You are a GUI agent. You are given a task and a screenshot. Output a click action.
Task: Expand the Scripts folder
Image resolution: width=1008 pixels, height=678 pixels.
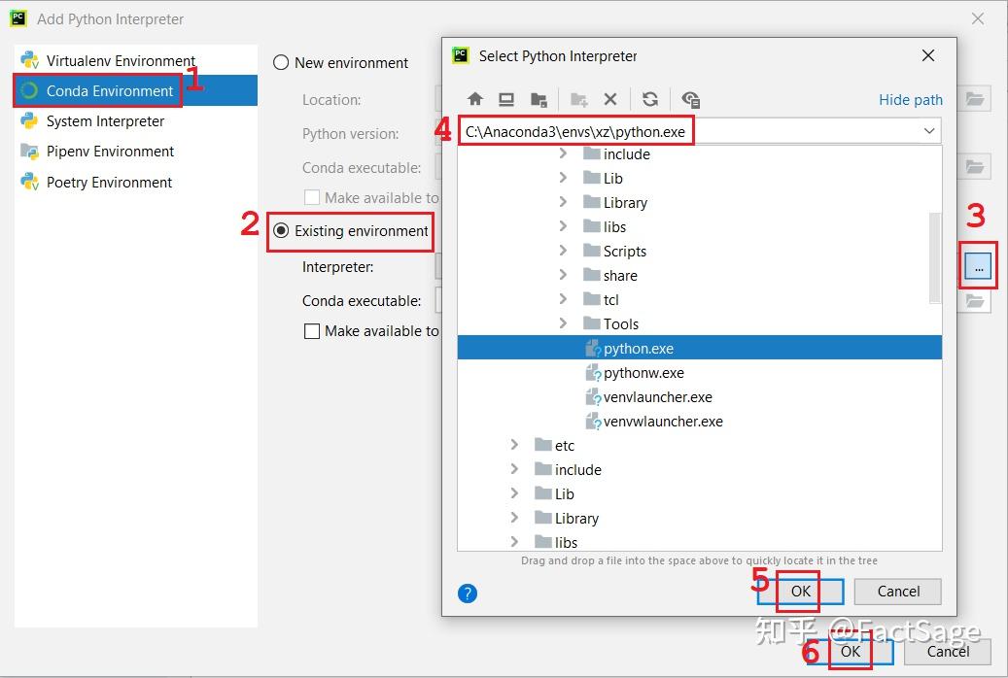(x=563, y=251)
